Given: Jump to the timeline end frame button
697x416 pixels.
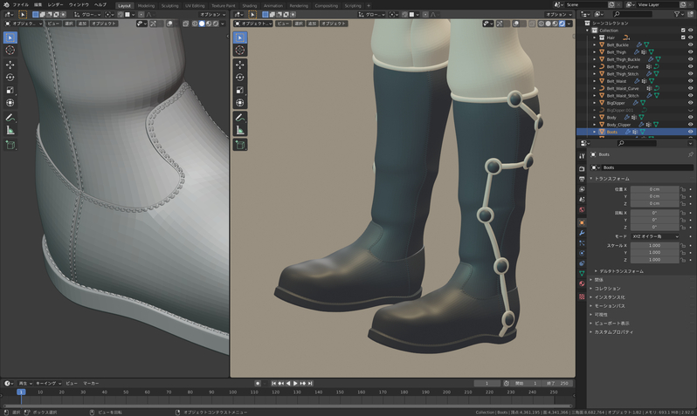Looking at the screenshot, I should (x=310, y=383).
